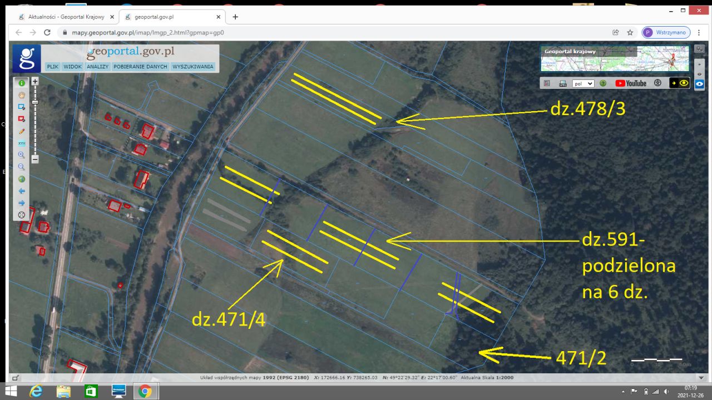
Task: Toggle the blue eye visibility button
Action: click(699, 84)
